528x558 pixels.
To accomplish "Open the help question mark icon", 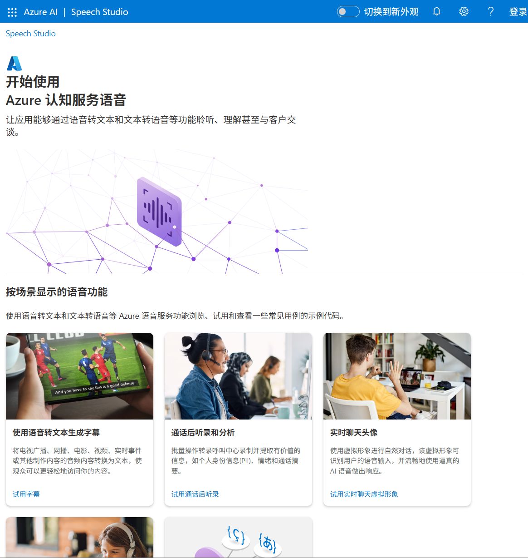I will (x=490, y=12).
